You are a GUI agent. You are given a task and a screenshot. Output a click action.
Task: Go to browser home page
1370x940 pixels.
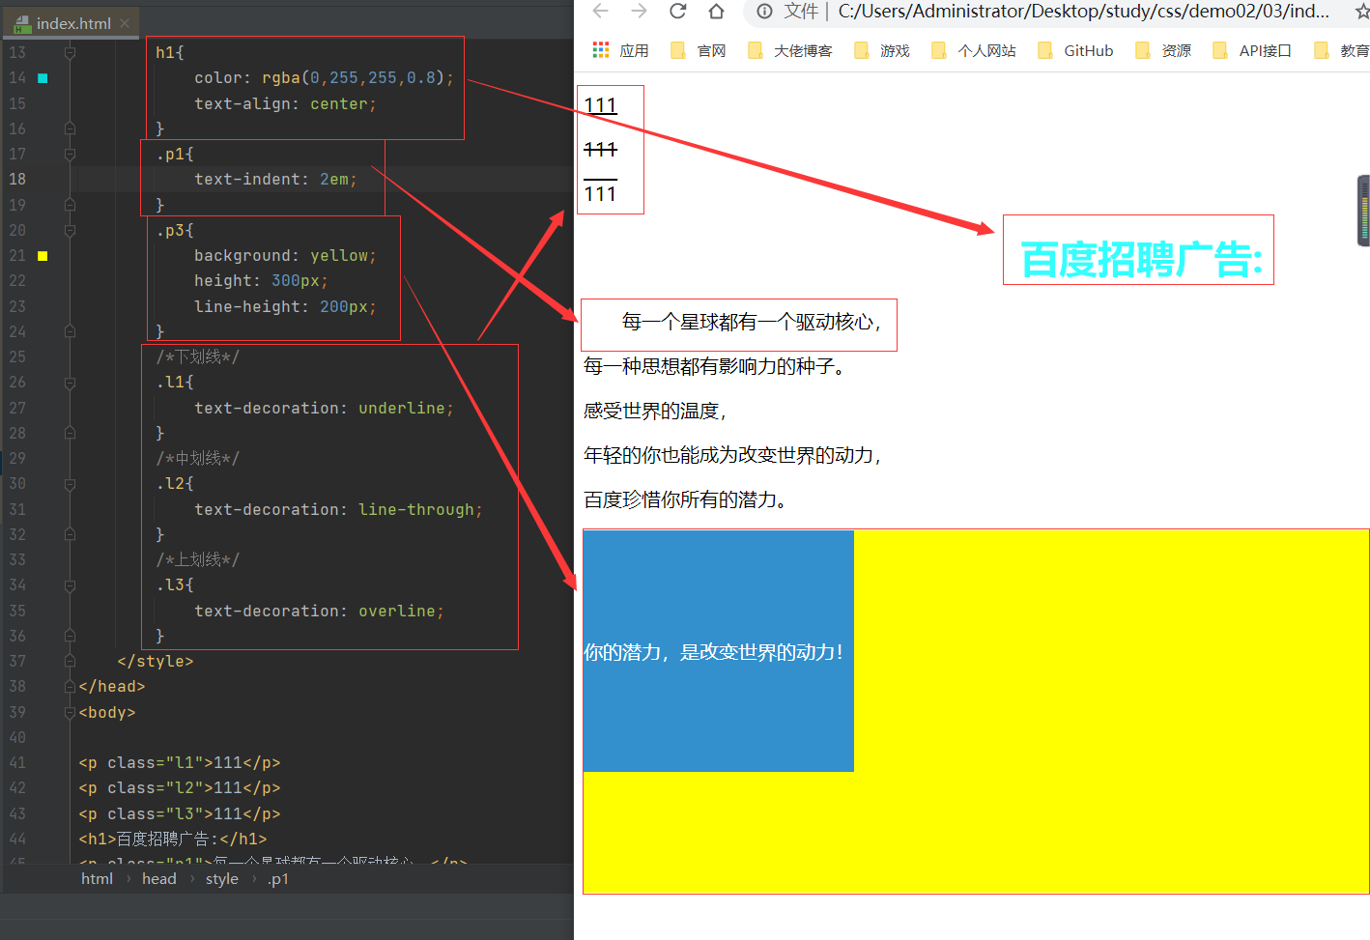click(716, 11)
